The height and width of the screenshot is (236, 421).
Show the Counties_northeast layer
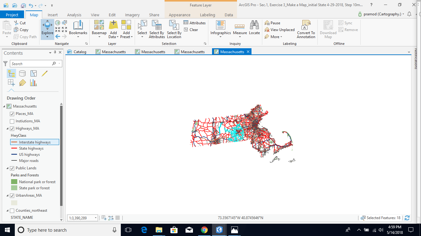[12, 210]
